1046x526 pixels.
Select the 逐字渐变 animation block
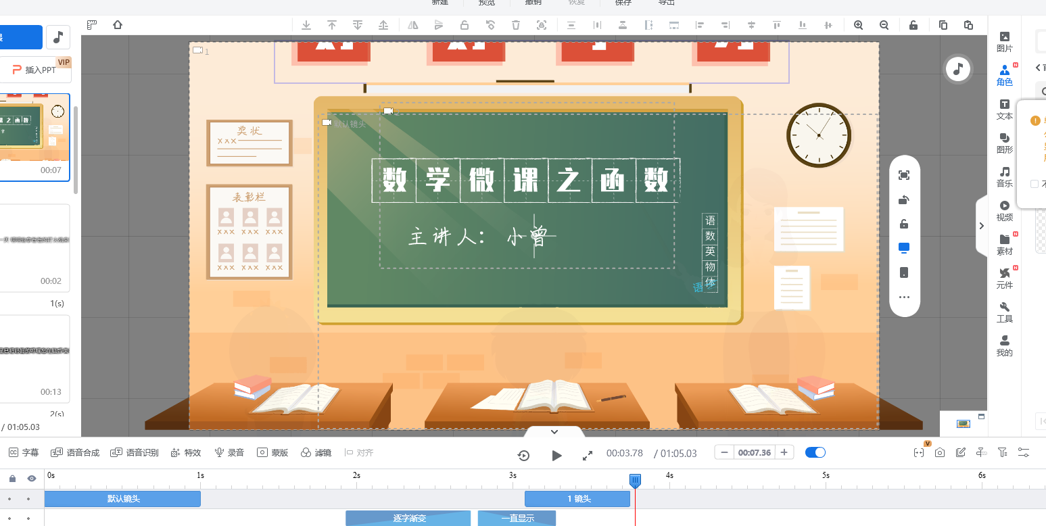click(x=408, y=519)
